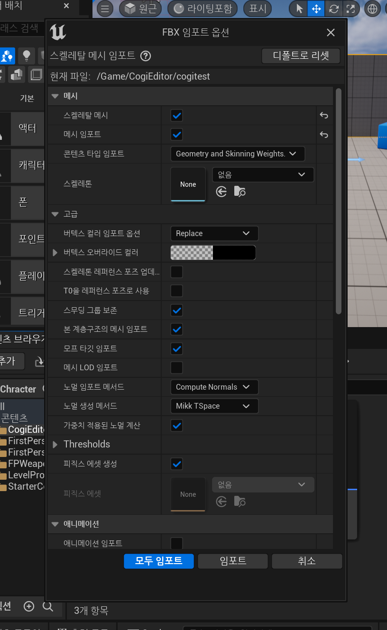Select the shapes category cube icon
387x630 pixels.
[17, 74]
